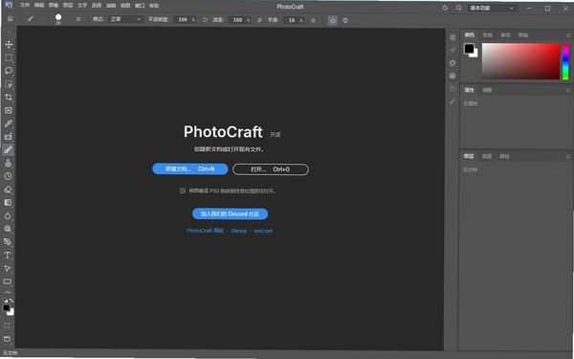Open the navigator arrow icon in side strip

(453, 50)
